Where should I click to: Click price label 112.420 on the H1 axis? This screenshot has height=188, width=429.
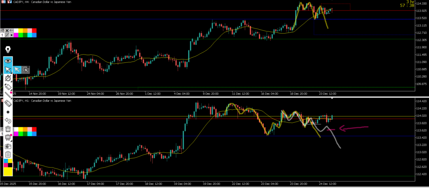tap(421, 174)
